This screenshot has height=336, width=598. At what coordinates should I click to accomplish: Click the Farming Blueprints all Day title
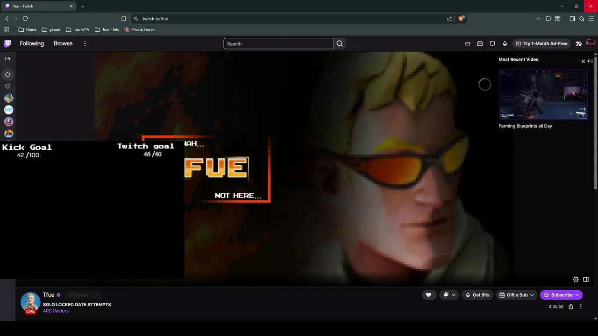525,126
